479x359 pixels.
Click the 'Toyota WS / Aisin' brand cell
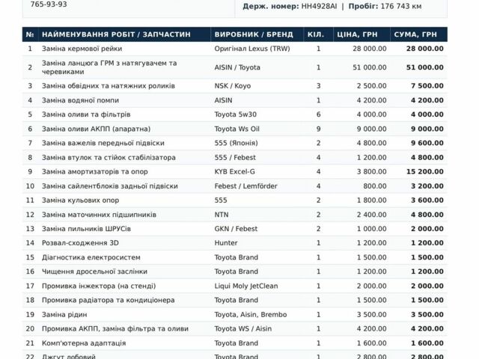point(242,329)
